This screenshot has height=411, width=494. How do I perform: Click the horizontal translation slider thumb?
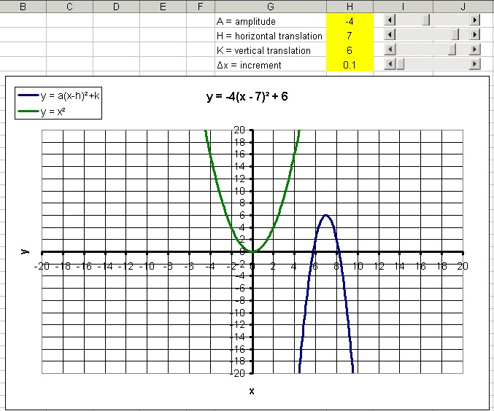(455, 35)
